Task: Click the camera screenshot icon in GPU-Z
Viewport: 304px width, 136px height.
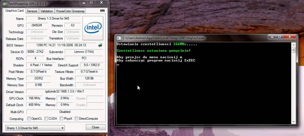Action: [102, 11]
